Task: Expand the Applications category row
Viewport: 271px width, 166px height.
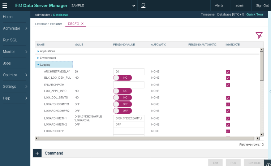Action: (x=38, y=51)
